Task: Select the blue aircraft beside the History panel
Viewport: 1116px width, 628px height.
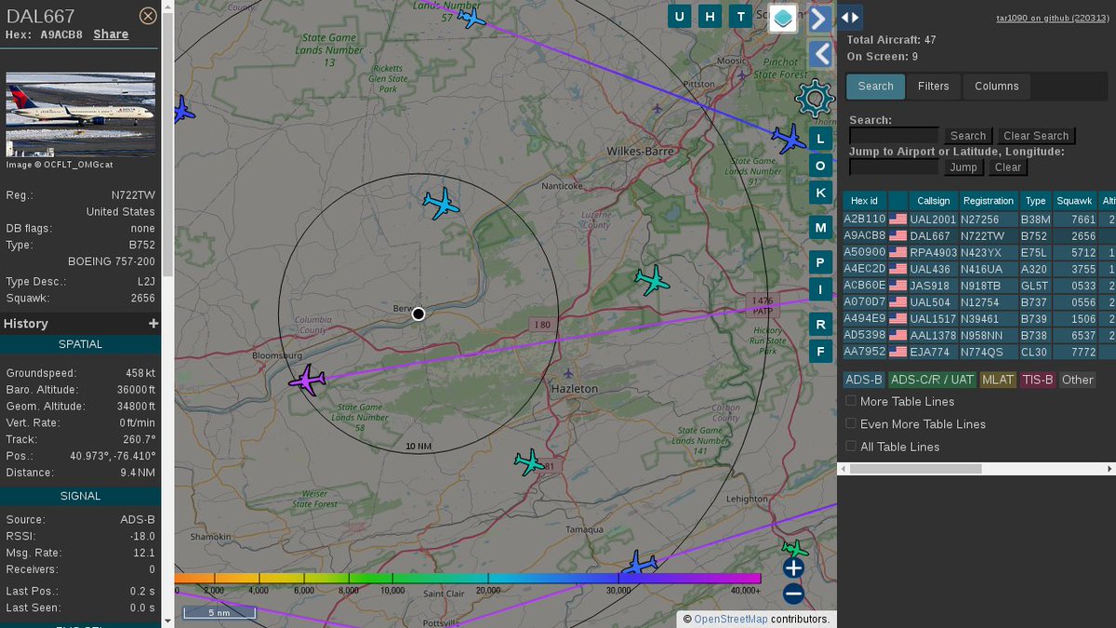Action: (182, 110)
